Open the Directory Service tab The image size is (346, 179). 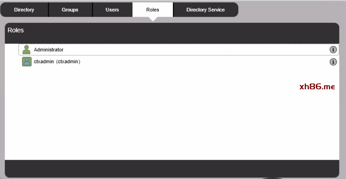[205, 10]
